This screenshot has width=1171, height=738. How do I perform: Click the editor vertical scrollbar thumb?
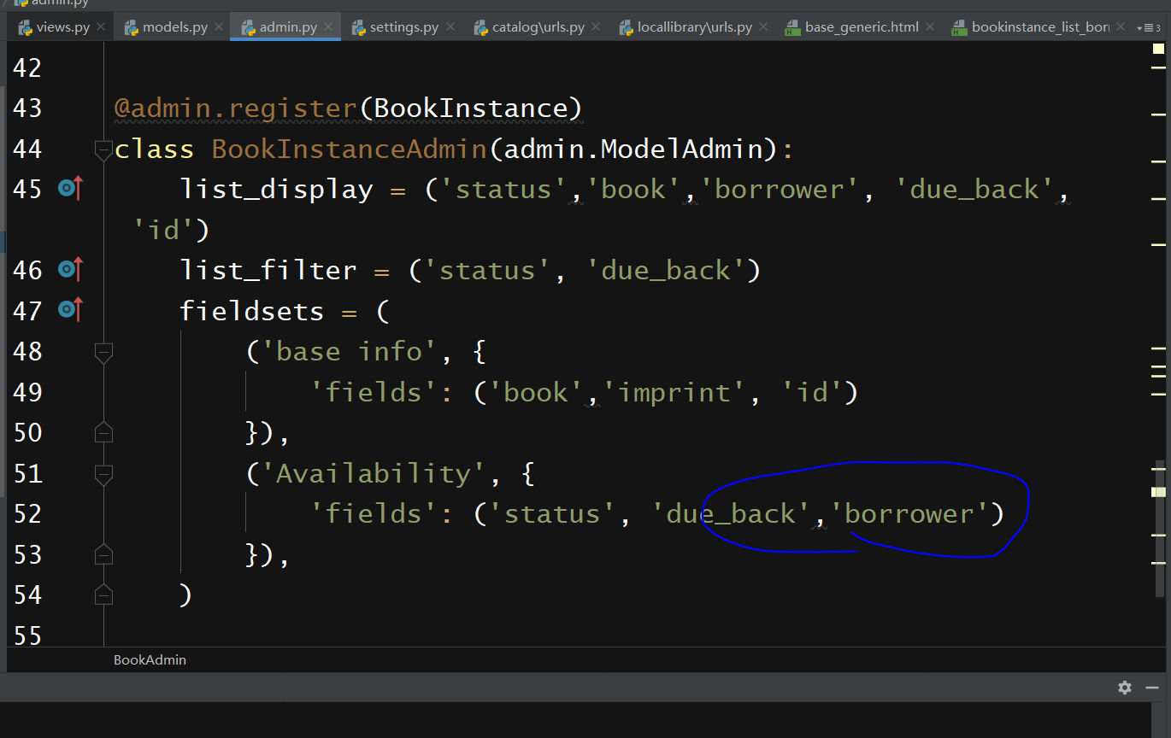tap(1159, 528)
